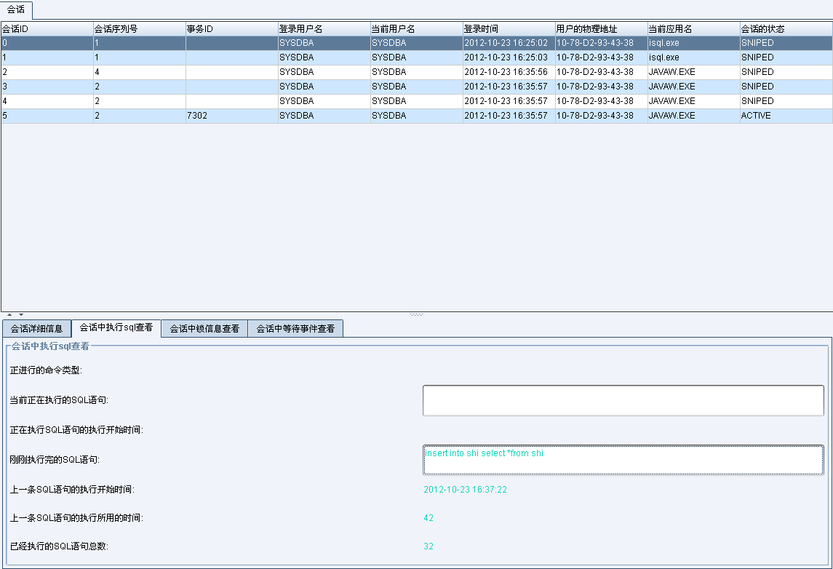The width and height of the screenshot is (833, 569).
Task: Select the ACTIVE session row with 事务ID 7302
Action: tap(416, 116)
